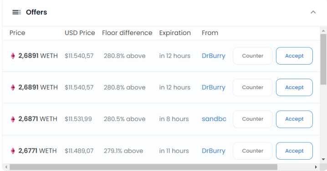Select the 2,6871 WETH price

pyautogui.click(x=38, y=119)
